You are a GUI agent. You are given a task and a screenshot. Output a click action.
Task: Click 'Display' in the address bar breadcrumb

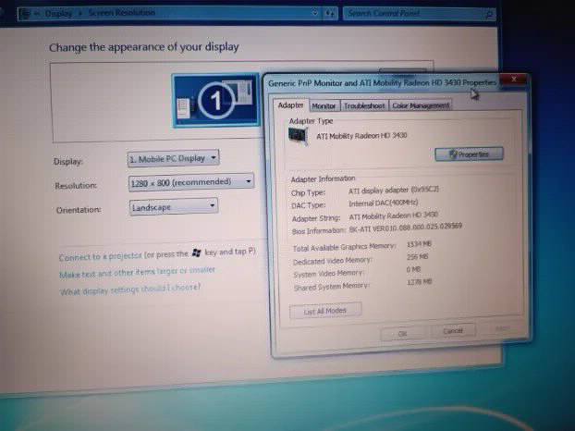pyautogui.click(x=58, y=14)
